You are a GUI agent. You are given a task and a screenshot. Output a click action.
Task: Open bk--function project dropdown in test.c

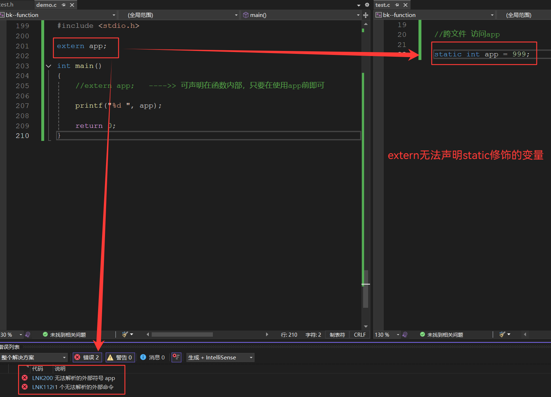click(434, 15)
